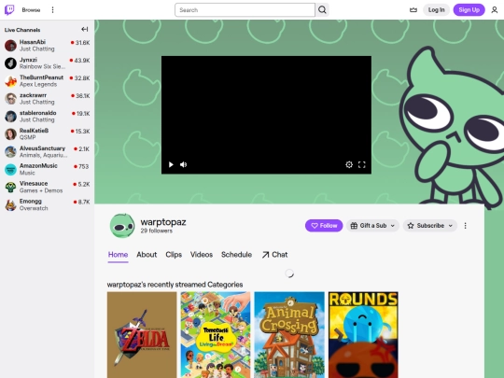
Task: Click AlveusSanctuary channel name
Action: pos(42,148)
